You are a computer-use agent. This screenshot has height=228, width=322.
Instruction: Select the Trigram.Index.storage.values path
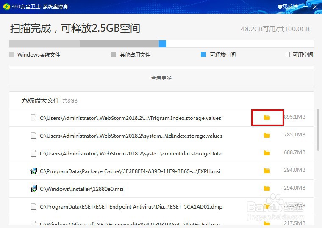click(x=130, y=118)
